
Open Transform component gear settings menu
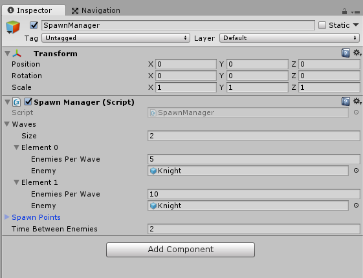pyautogui.click(x=357, y=53)
